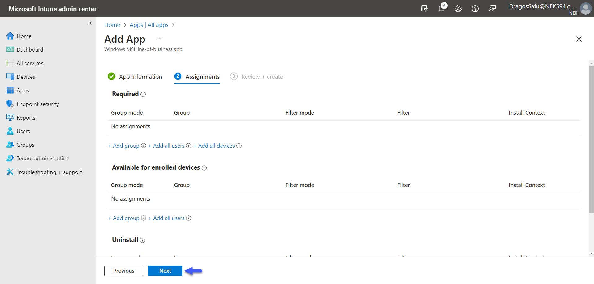Show info icon beside Available Add all users
This screenshot has height=284, width=594.
[189, 218]
